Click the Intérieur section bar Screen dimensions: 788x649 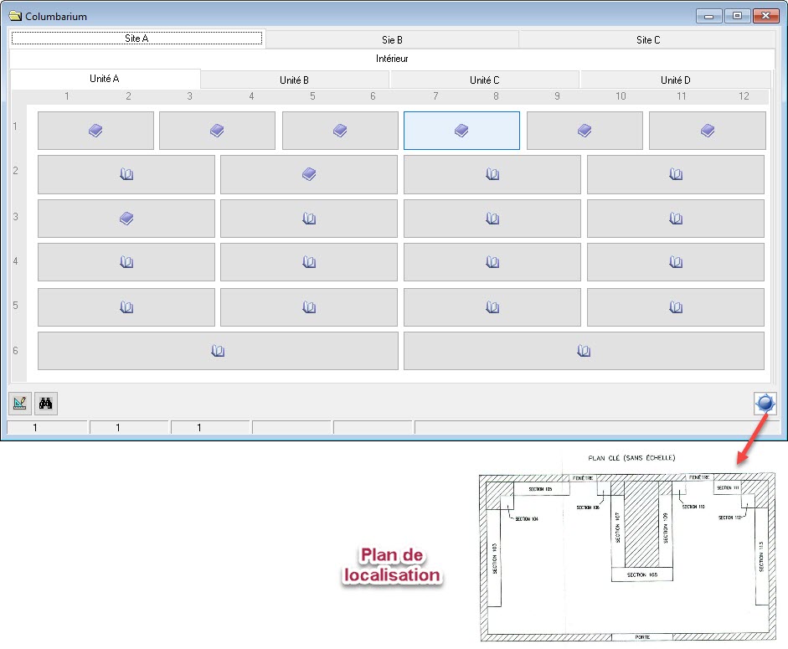392,59
